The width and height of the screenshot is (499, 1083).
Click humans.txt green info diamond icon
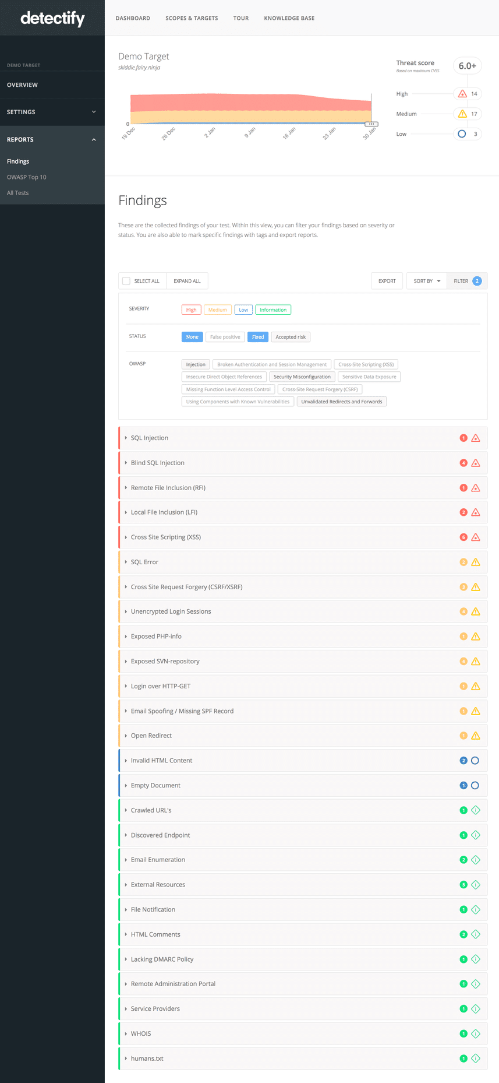[476, 1059]
